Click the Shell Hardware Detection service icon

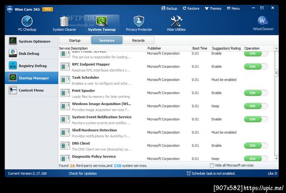[65, 132]
